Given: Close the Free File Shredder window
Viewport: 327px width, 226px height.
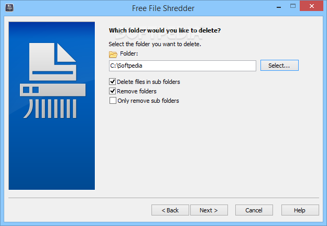Looking at the screenshot, I should point(312,6).
